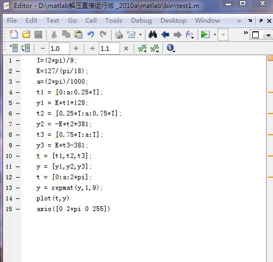
Task: Click the increment value field showing 1.0
Action: (59, 48)
